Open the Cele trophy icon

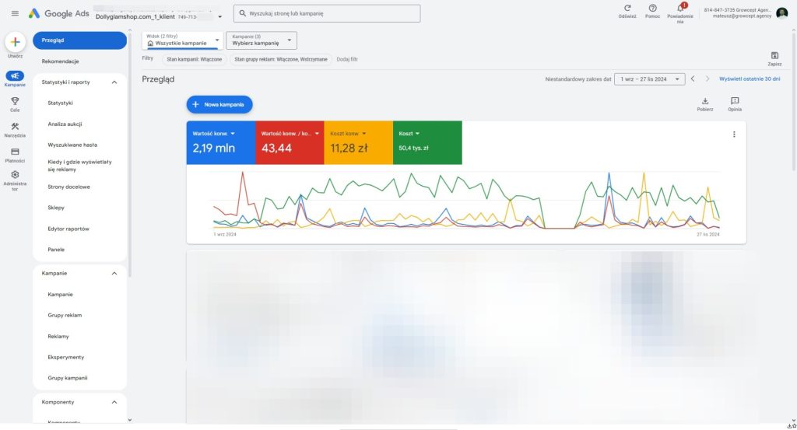click(x=15, y=101)
